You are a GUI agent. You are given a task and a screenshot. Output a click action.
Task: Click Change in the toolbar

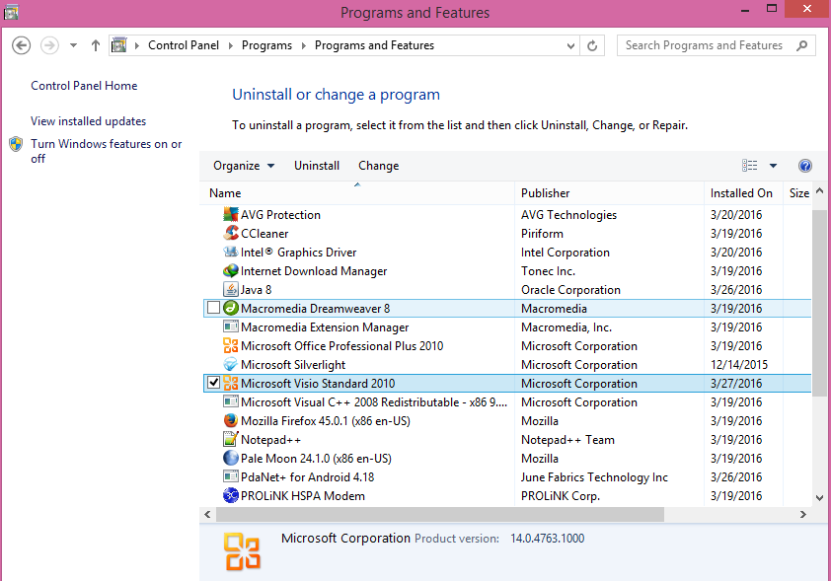(x=378, y=166)
